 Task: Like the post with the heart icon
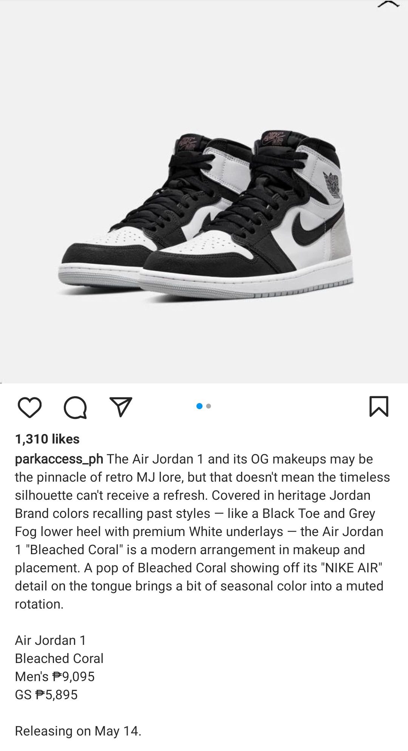coord(30,408)
